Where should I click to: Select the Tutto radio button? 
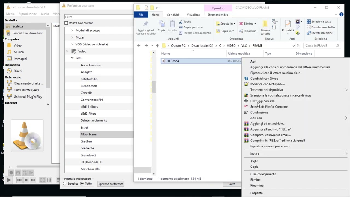pos(82,184)
